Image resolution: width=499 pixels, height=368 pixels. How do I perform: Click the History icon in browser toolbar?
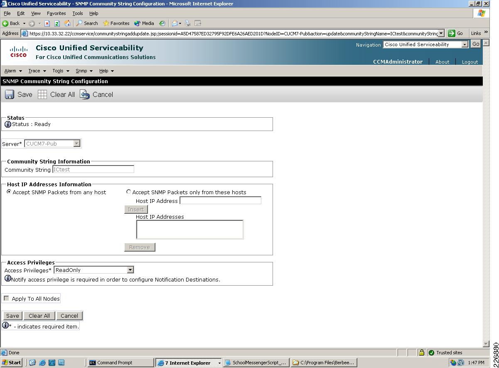coord(162,23)
